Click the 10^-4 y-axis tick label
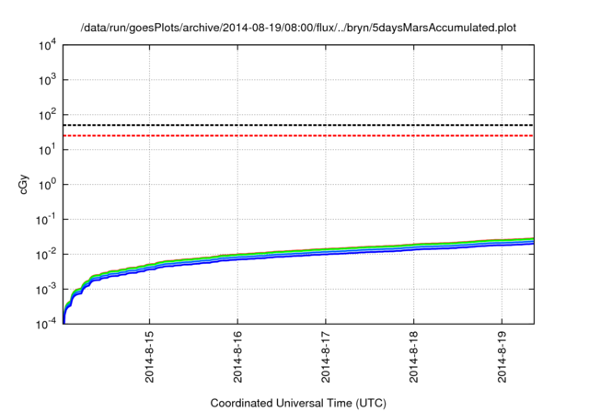 (46, 324)
